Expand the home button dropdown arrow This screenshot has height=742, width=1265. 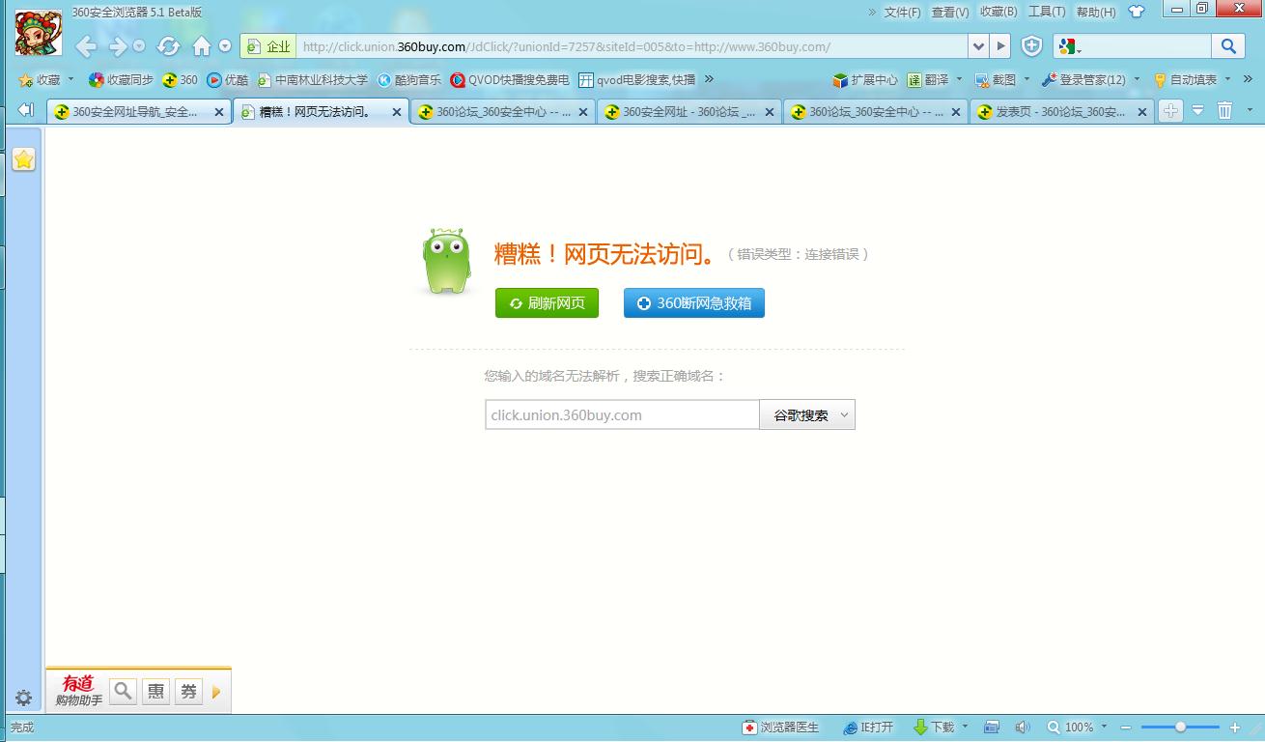point(225,46)
